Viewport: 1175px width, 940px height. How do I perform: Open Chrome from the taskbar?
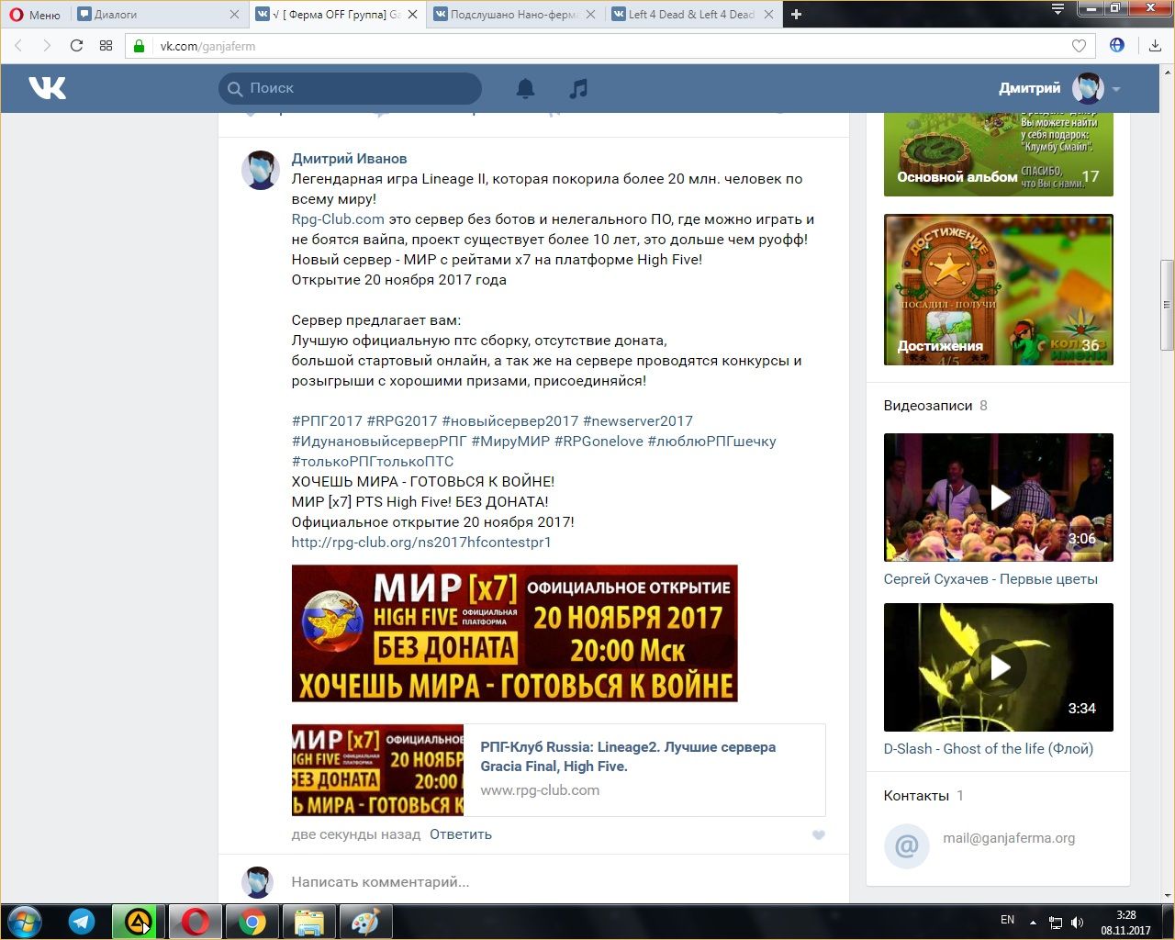252,922
